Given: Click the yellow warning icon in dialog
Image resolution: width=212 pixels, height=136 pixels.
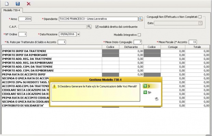Looking at the screenshot, I should pyautogui.click(x=54, y=87).
